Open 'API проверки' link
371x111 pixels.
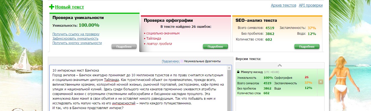(311, 5)
